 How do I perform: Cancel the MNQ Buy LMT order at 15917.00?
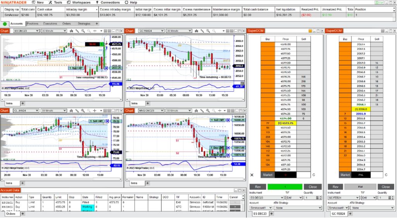point(228,148)
